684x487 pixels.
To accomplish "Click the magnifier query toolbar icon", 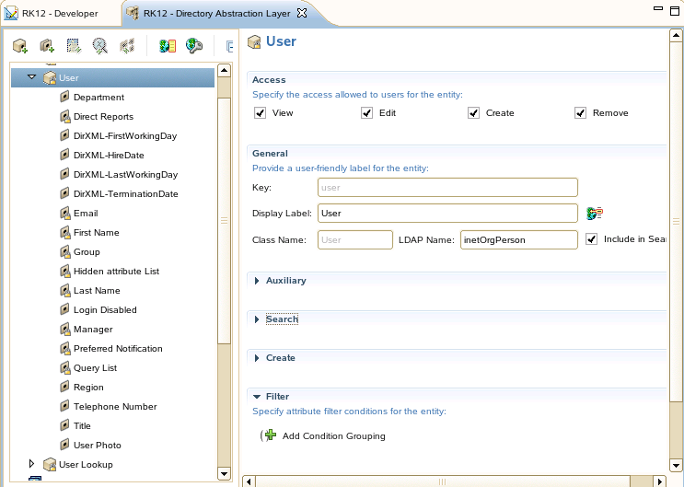I will (100, 46).
